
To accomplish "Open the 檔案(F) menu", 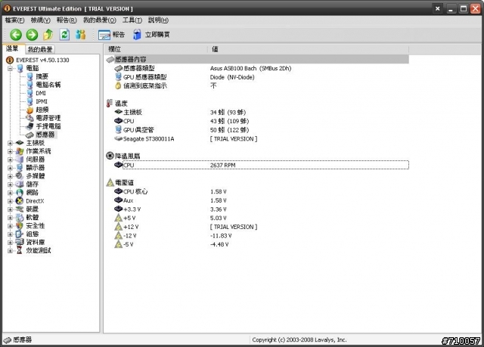I will pos(14,20).
